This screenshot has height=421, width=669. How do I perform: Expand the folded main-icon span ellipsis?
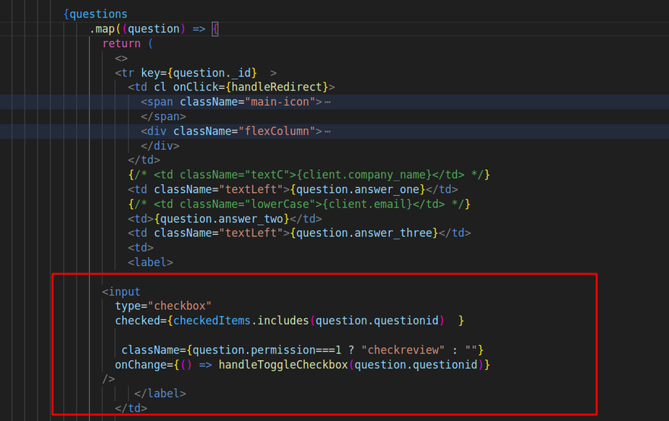(328, 102)
